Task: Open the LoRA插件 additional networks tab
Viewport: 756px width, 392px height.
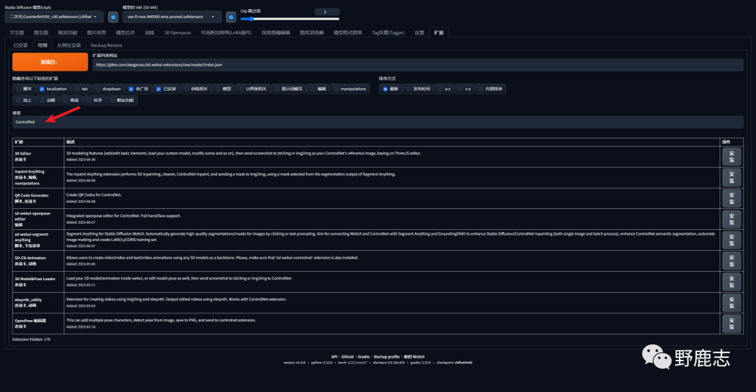Action: tap(226, 33)
